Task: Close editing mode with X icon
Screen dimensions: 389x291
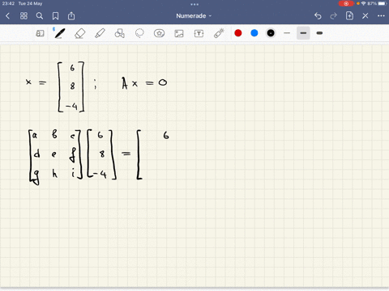Action: (x=365, y=16)
